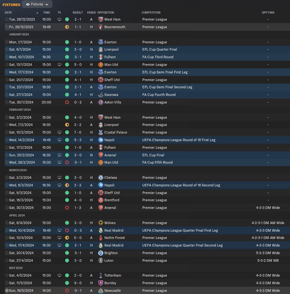
Task: Toggle the checkmark on the Sat, 6/4/2024 row
Action: [7, 223]
